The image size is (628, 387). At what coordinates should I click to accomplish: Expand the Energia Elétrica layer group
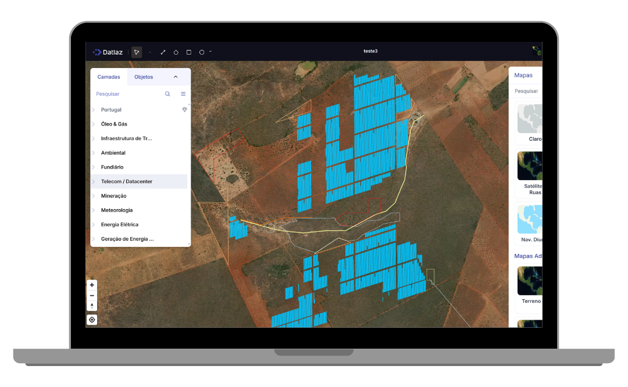pos(94,224)
